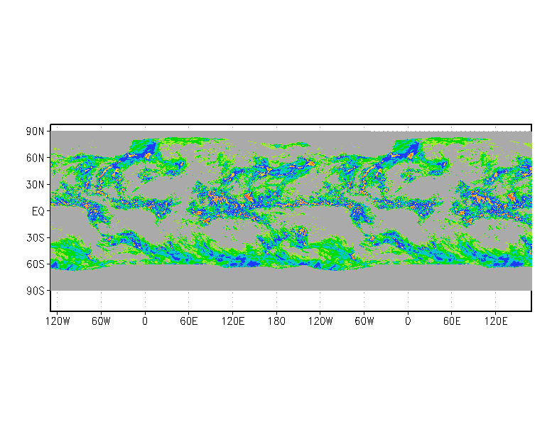The image size is (557, 435).
Task: Select the 60N latitude axis label
Action: (36, 158)
